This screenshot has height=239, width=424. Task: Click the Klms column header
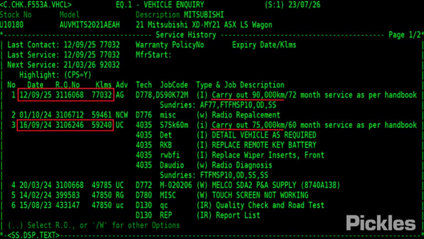tap(104, 85)
